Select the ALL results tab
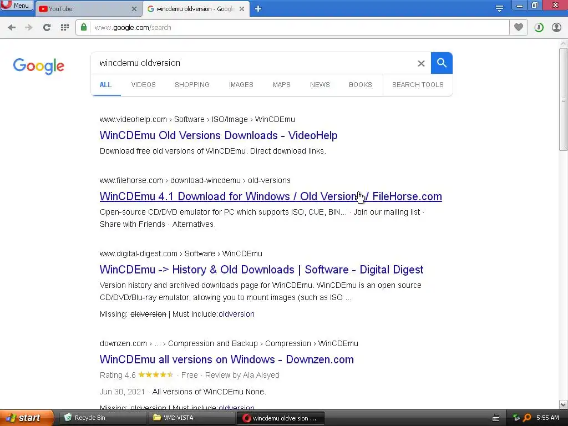 tap(105, 85)
